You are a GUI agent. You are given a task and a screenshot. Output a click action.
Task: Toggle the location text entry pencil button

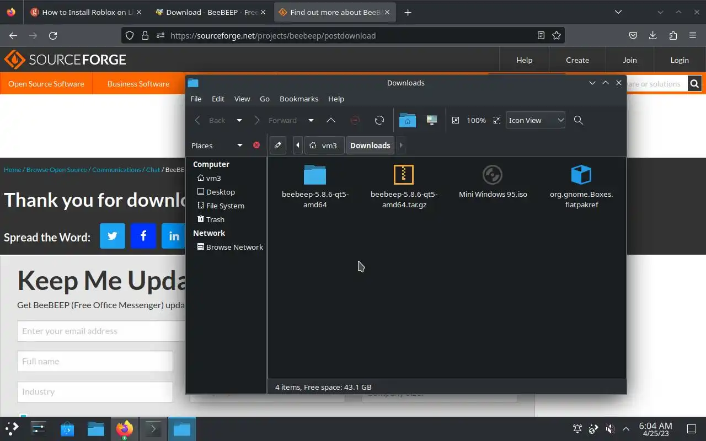278,146
